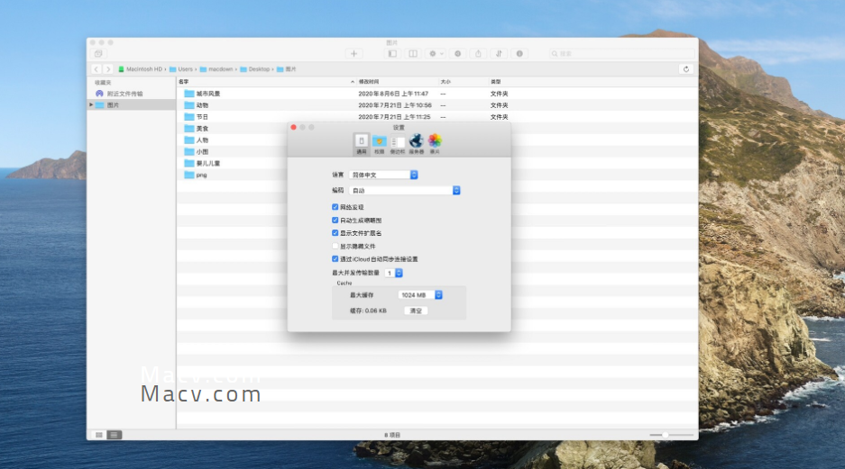Click the round preview icon beside the gear

[x=457, y=54]
